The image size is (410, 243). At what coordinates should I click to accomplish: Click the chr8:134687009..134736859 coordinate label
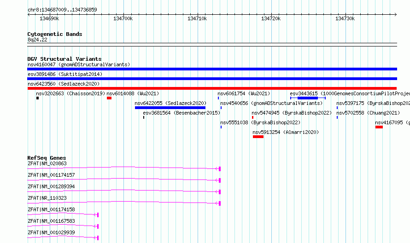tap(62, 10)
